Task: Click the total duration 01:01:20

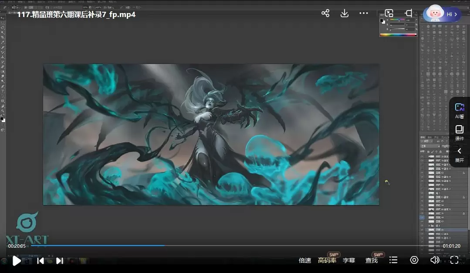Action: pyautogui.click(x=451, y=246)
